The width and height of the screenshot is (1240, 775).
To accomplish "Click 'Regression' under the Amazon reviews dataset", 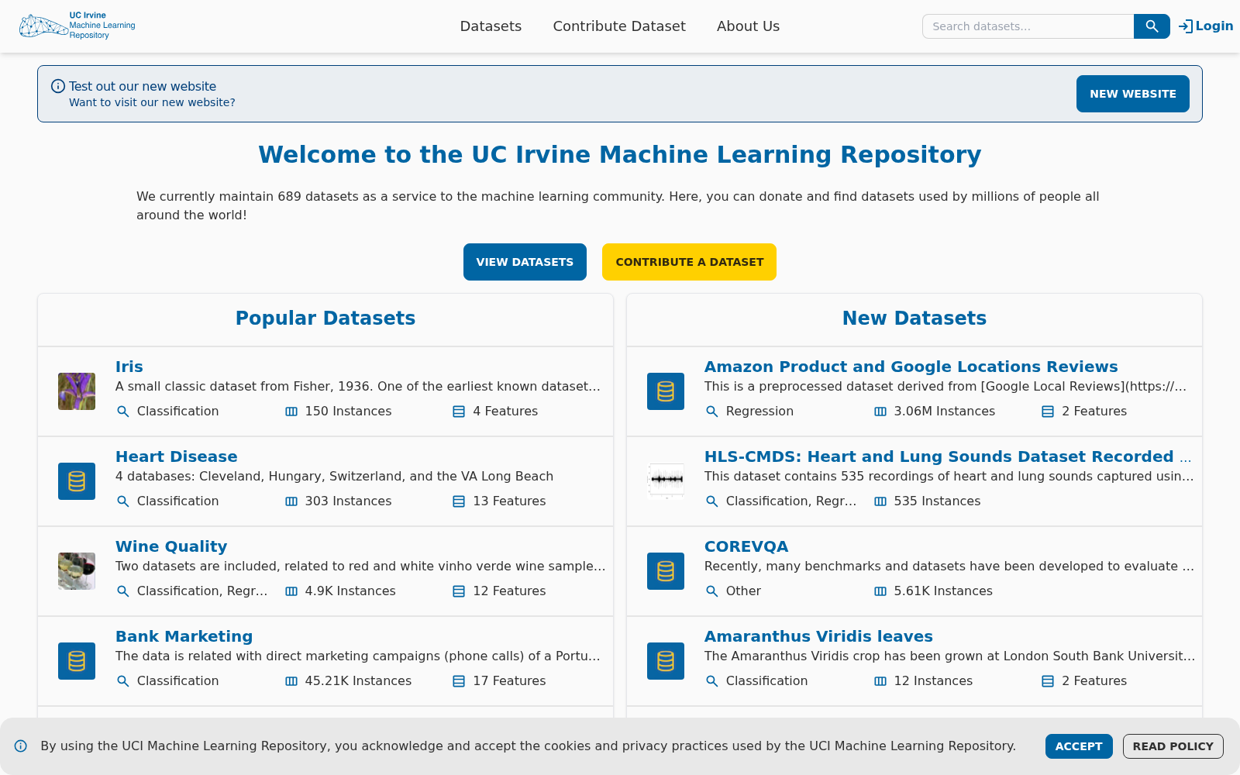I will point(759,412).
